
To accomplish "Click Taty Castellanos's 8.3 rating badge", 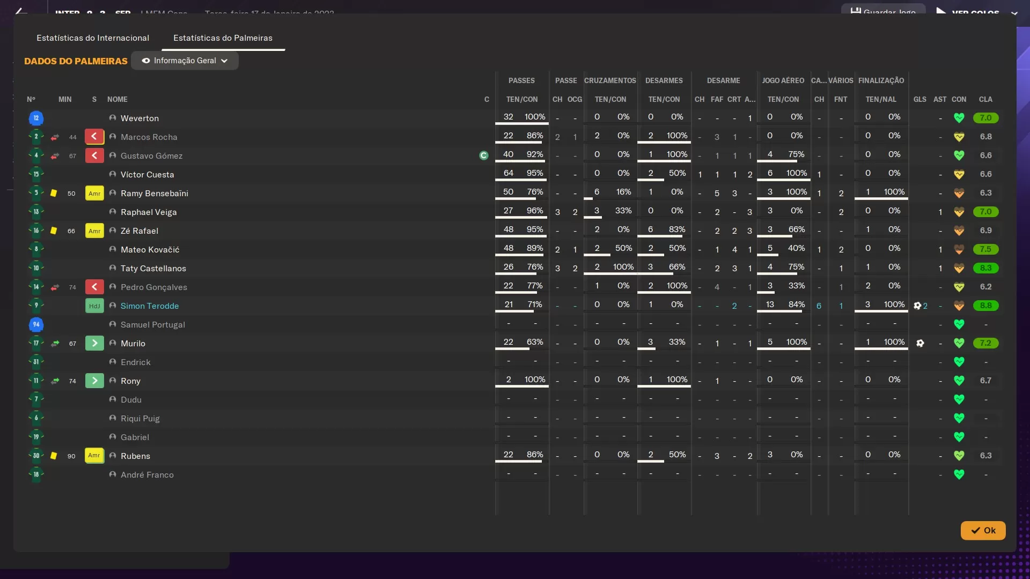I will 985,268.
